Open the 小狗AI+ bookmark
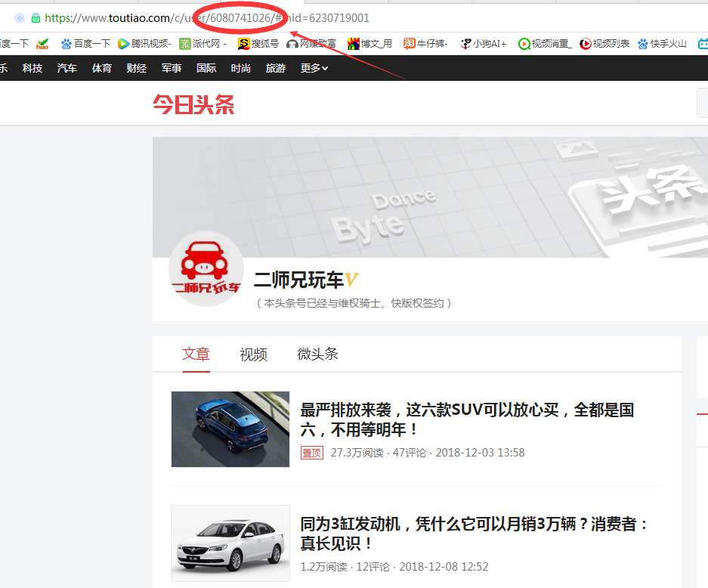 tap(483, 44)
